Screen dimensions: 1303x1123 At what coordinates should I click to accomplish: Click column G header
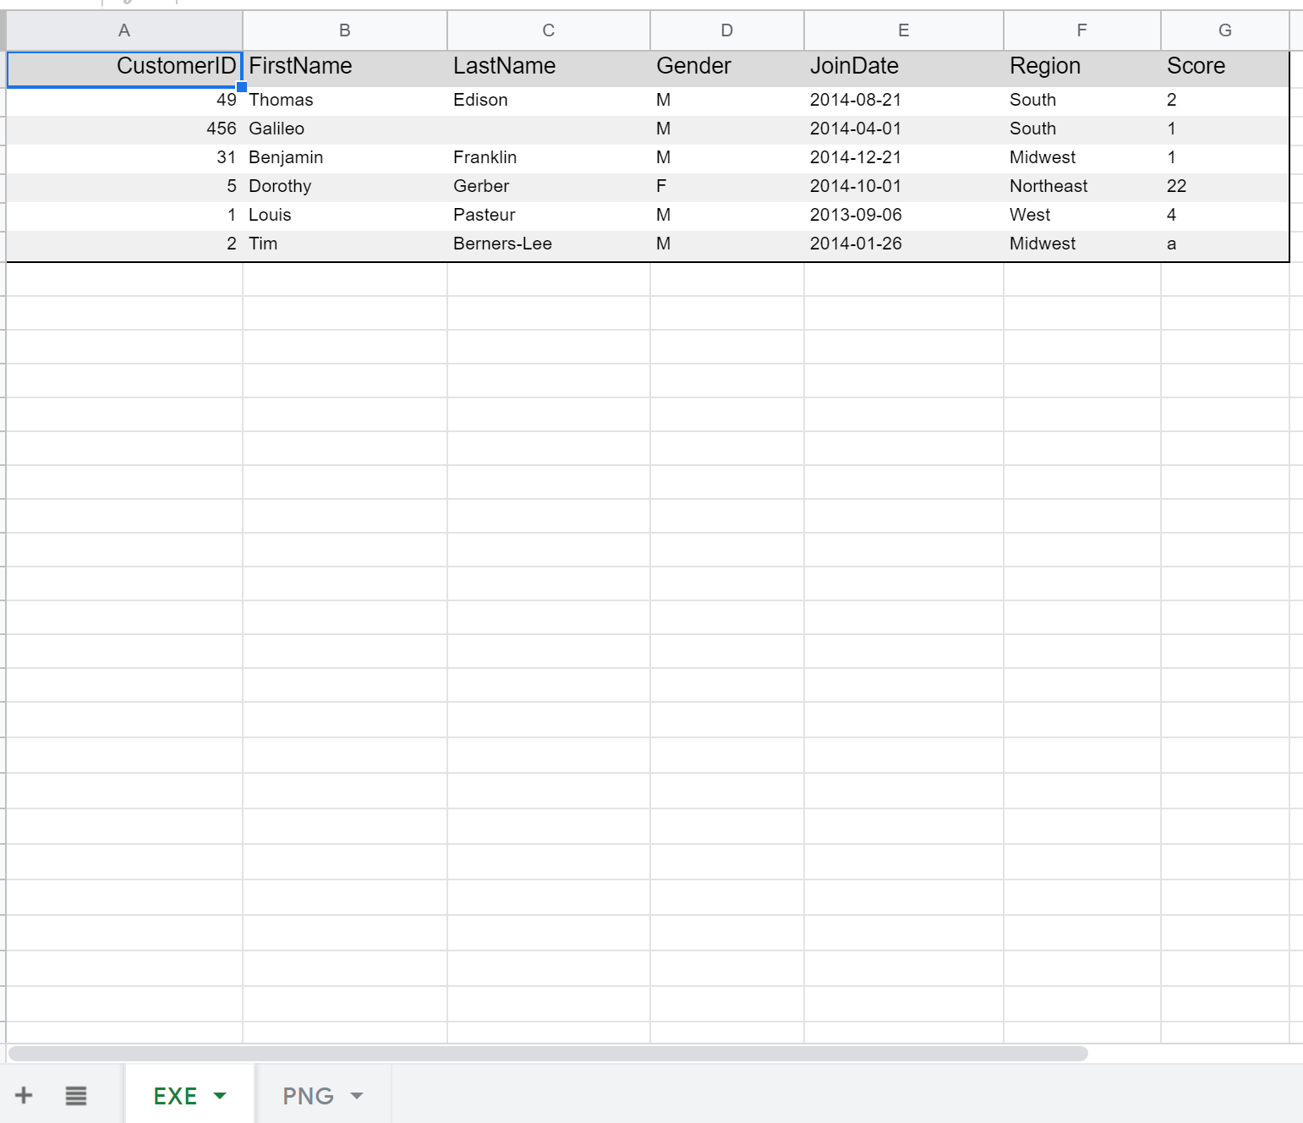coord(1224,30)
